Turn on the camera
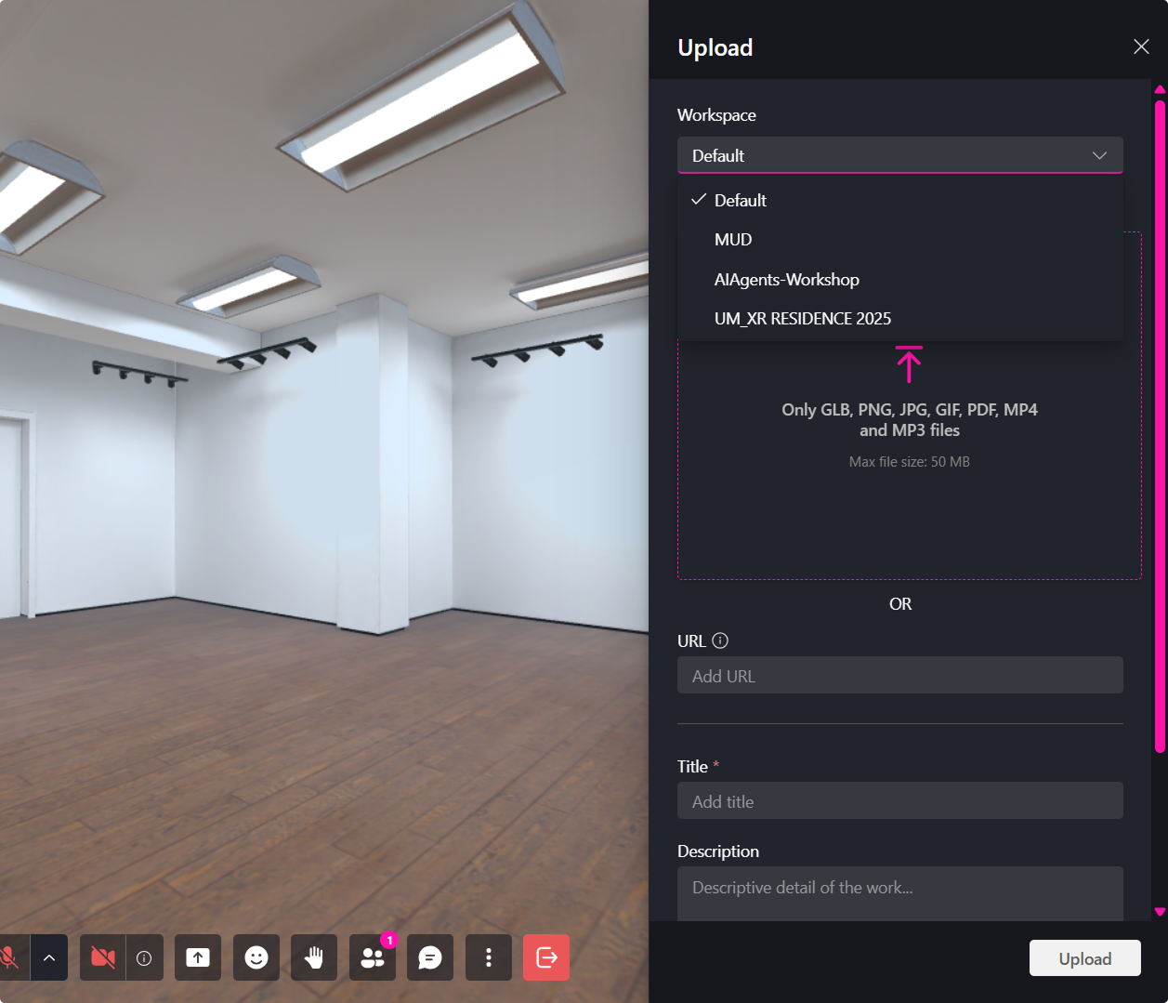 coord(103,957)
